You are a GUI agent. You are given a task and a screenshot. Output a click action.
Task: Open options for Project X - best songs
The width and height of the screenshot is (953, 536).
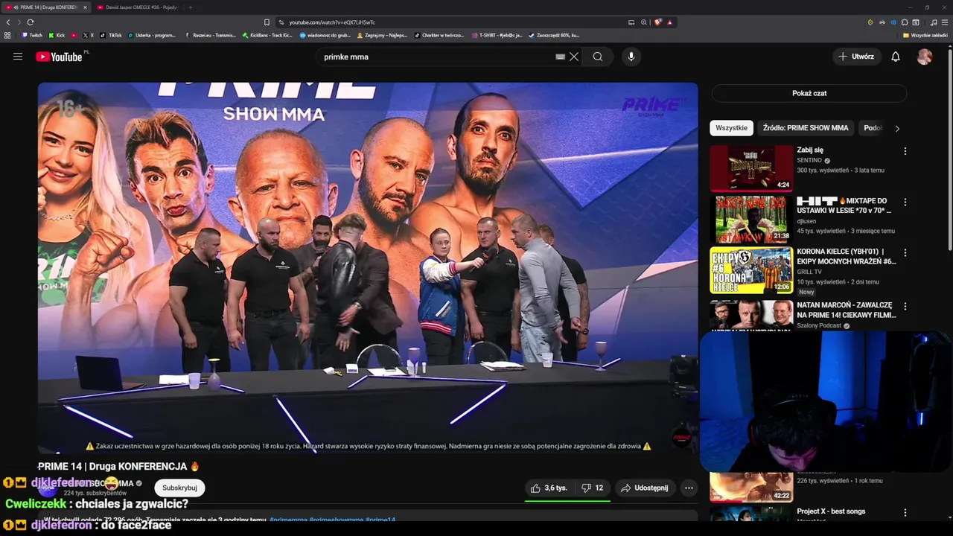tap(905, 512)
